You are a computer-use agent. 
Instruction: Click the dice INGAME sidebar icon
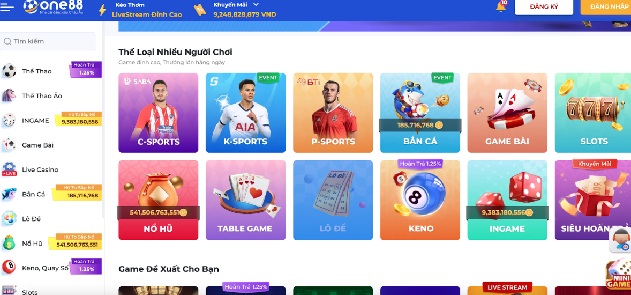[x=9, y=120]
